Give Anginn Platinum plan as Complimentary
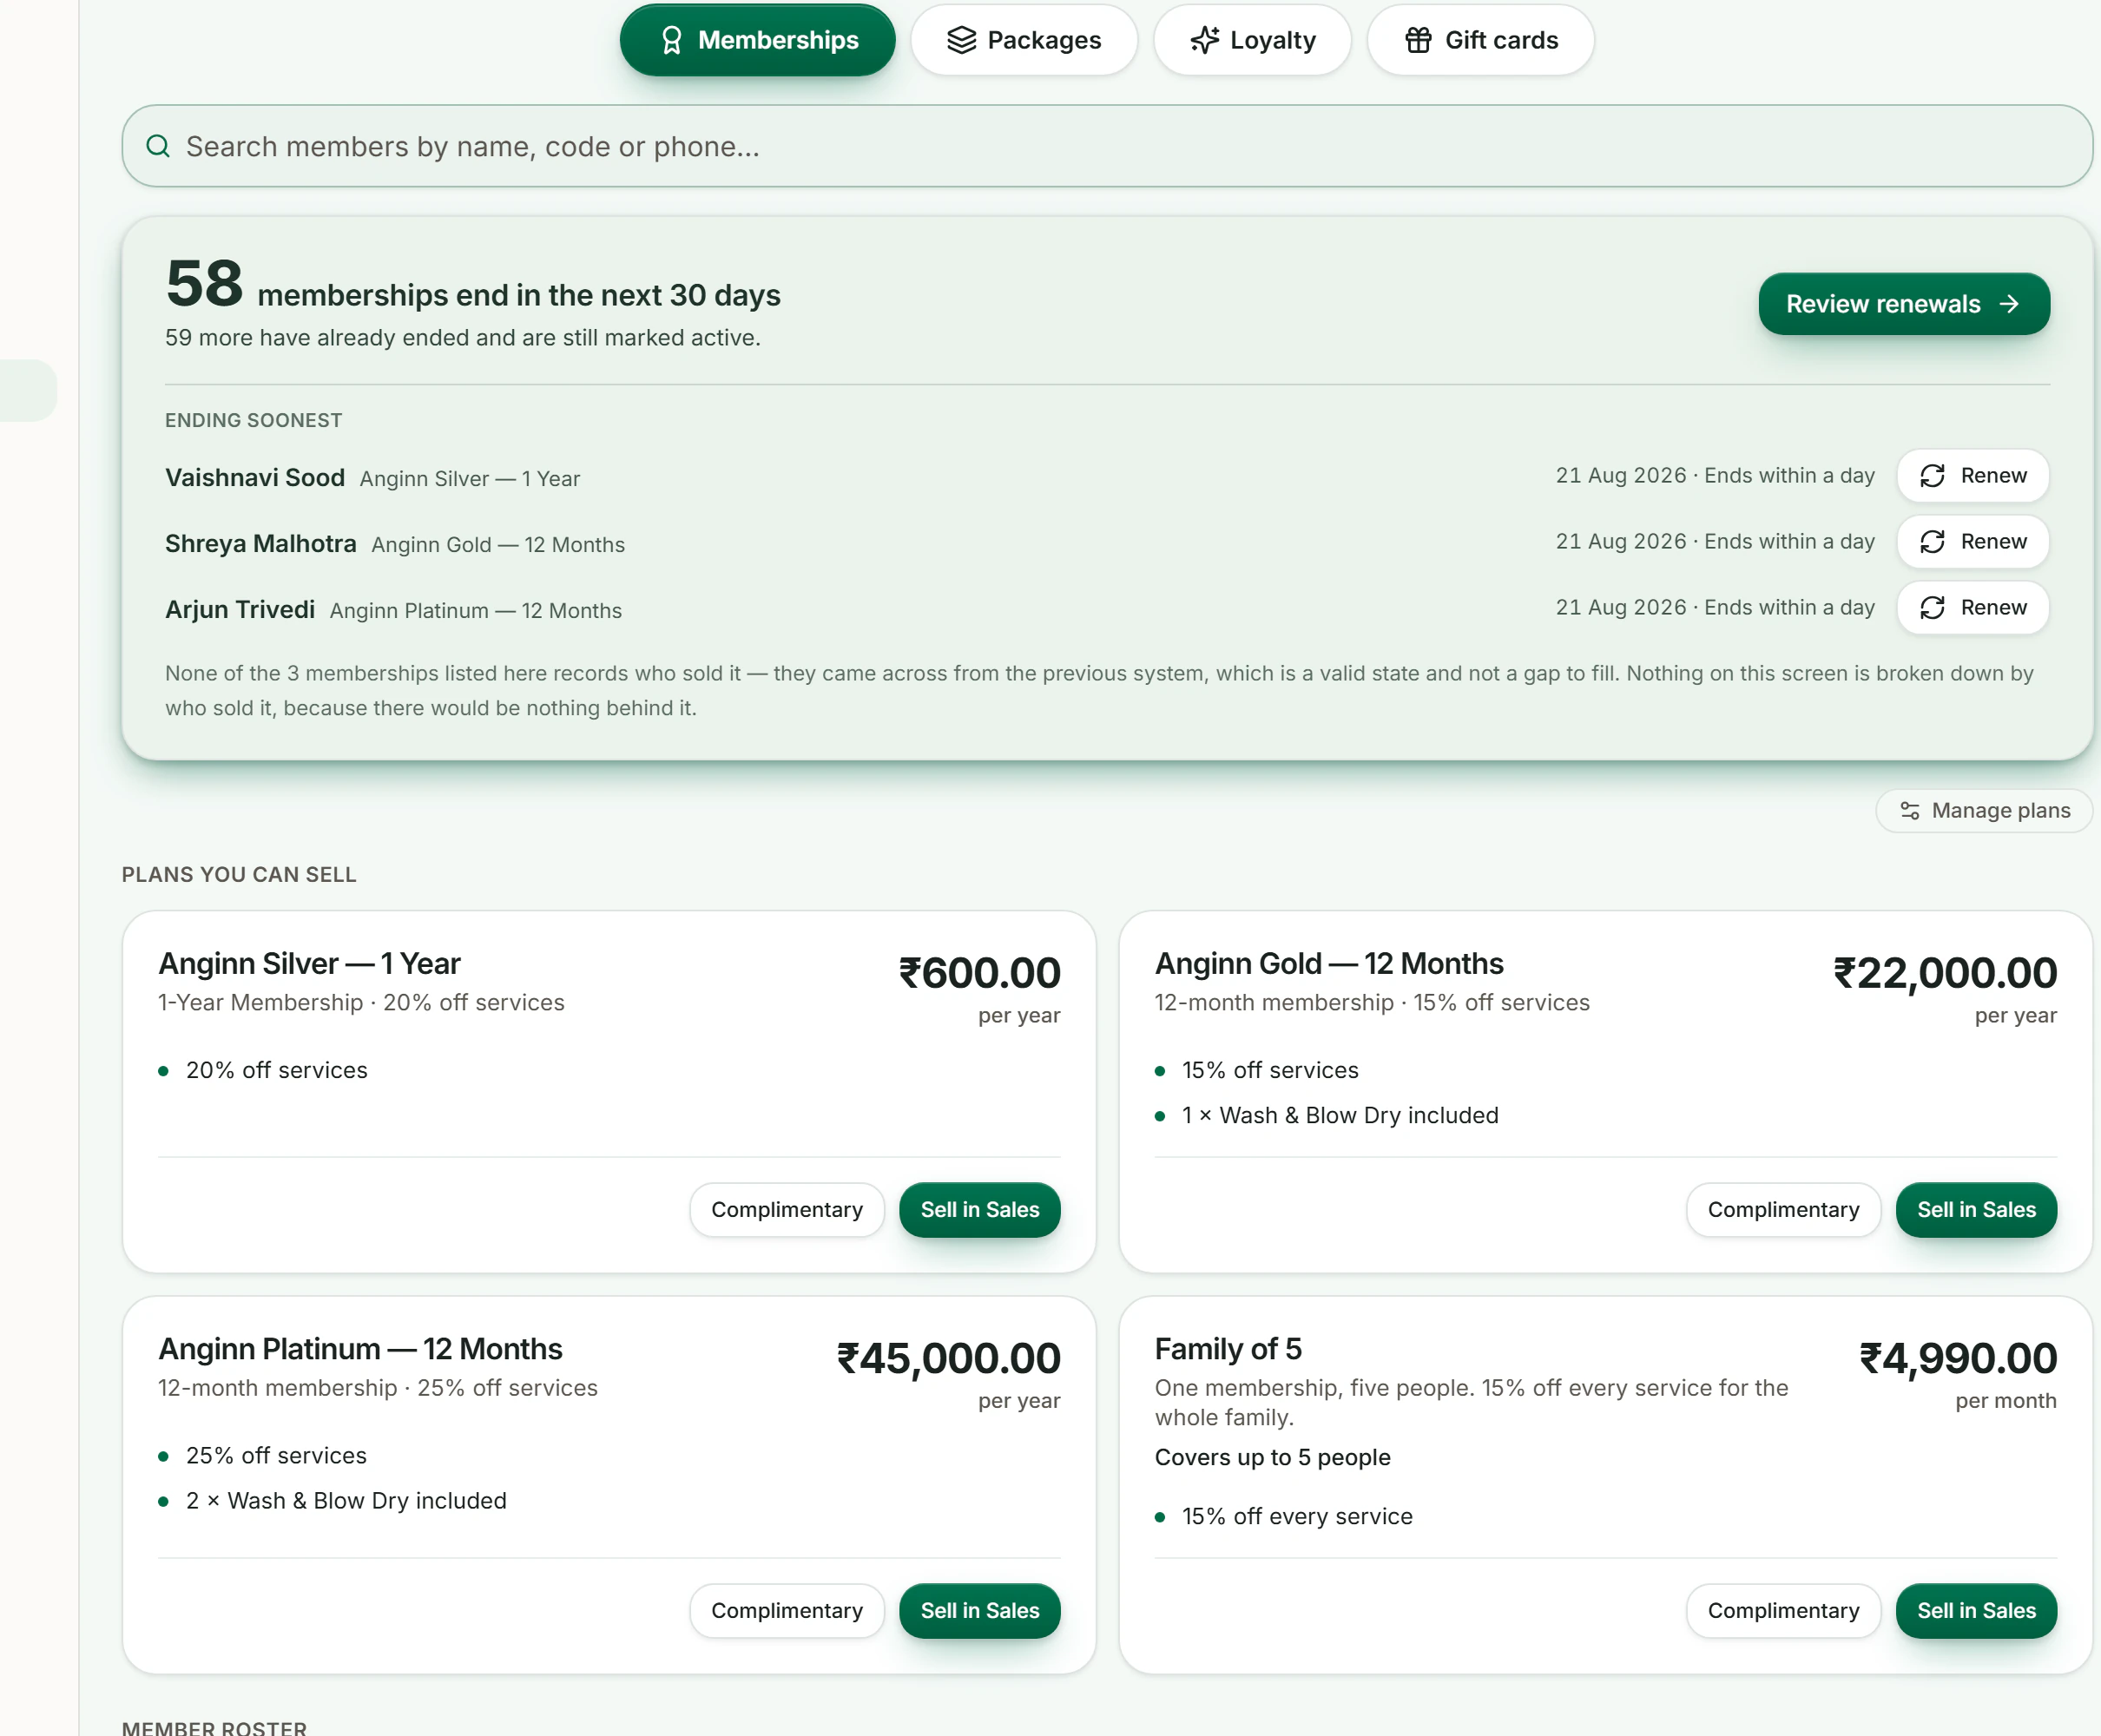Viewport: 2101px width, 1736px height. click(787, 1611)
